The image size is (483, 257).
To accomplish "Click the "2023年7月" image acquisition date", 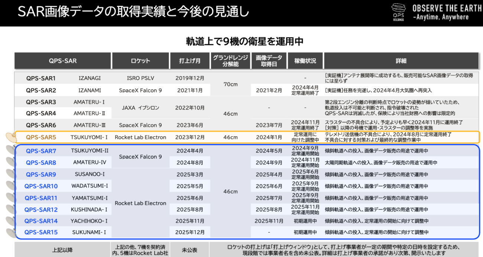I will [269, 125].
